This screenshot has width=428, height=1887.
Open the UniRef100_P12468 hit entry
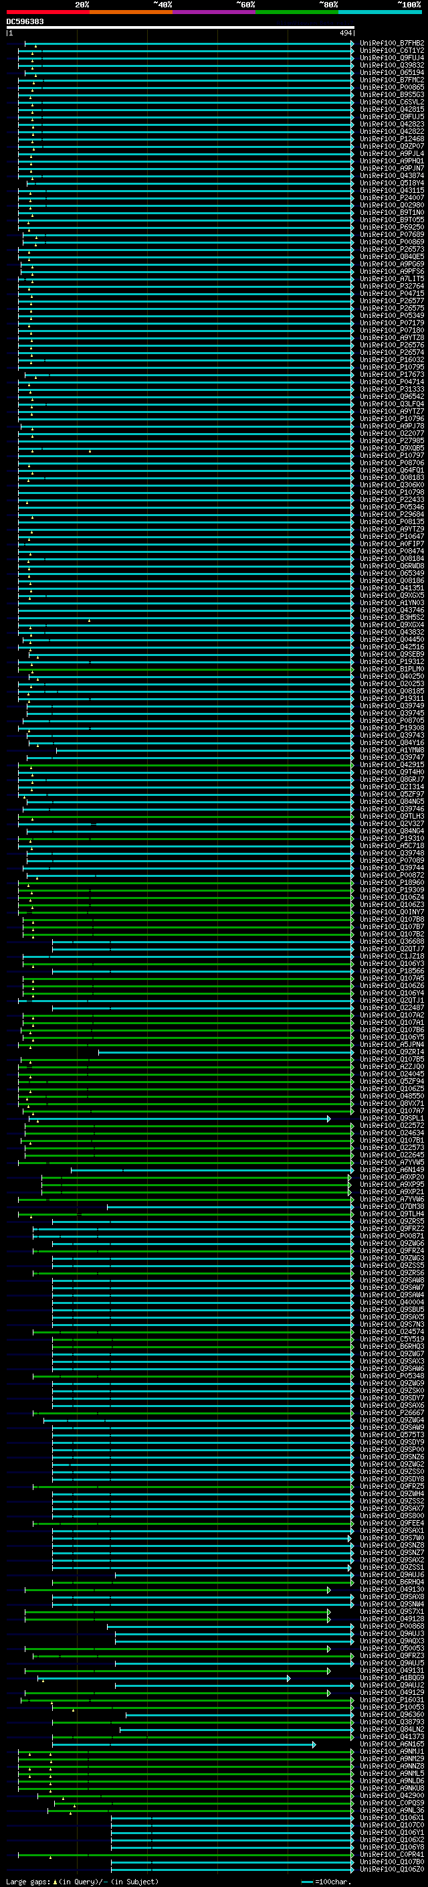pyautogui.click(x=391, y=139)
